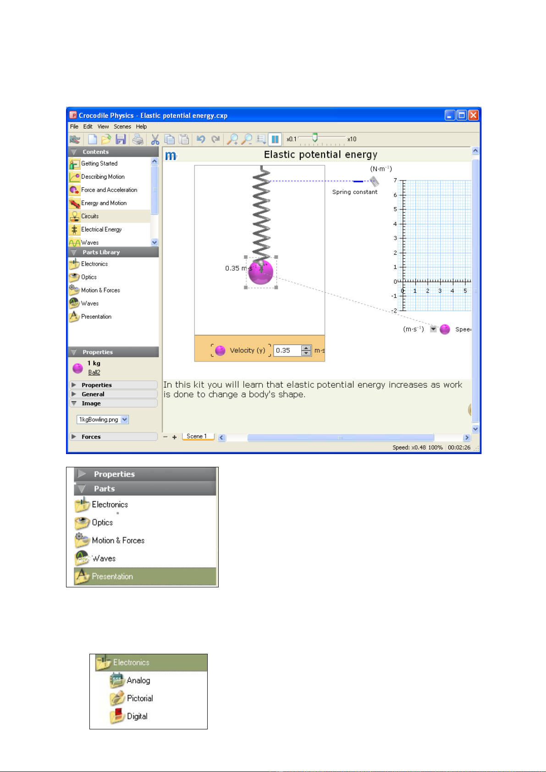Open the 1kgBowling.png image dropdown
This screenshot has height=772, width=546.
125,420
